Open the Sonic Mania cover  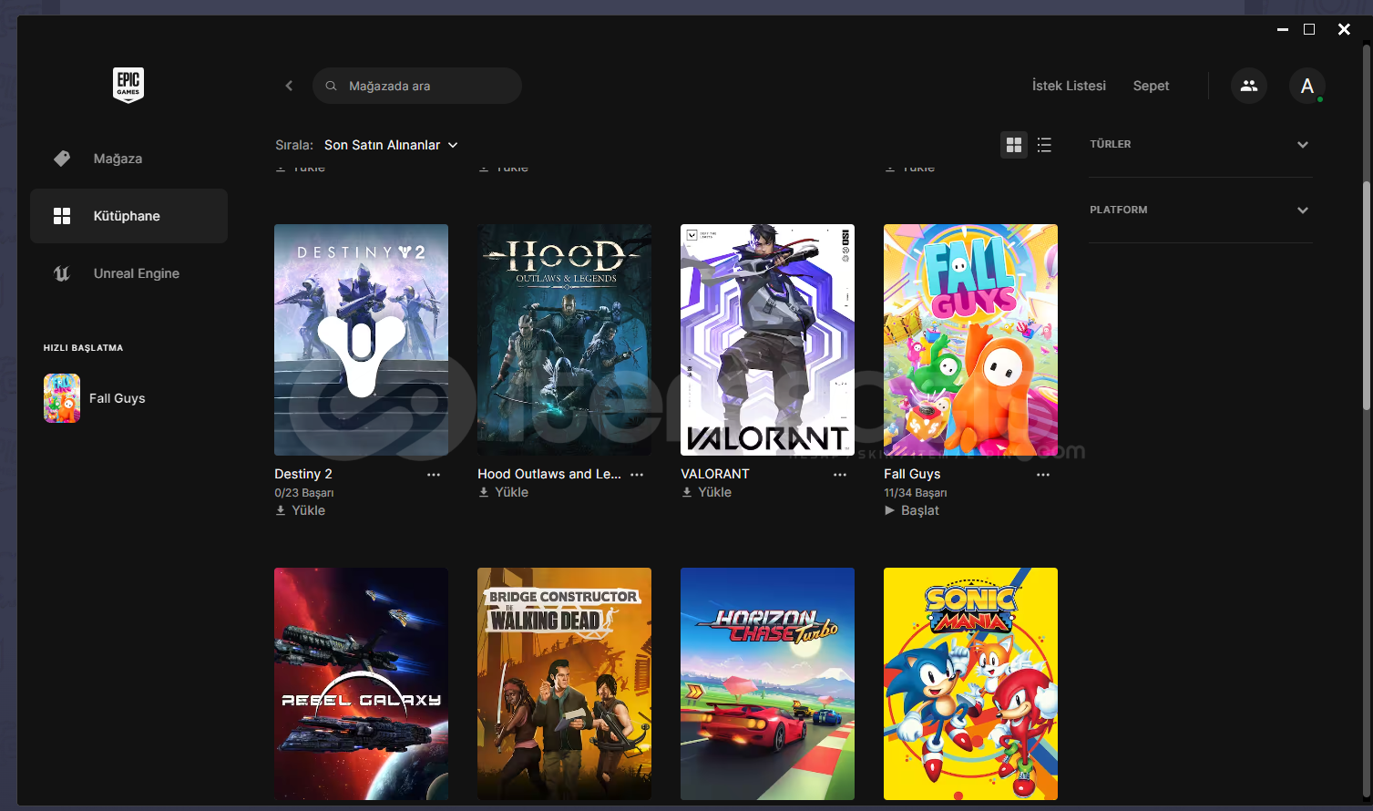click(970, 683)
